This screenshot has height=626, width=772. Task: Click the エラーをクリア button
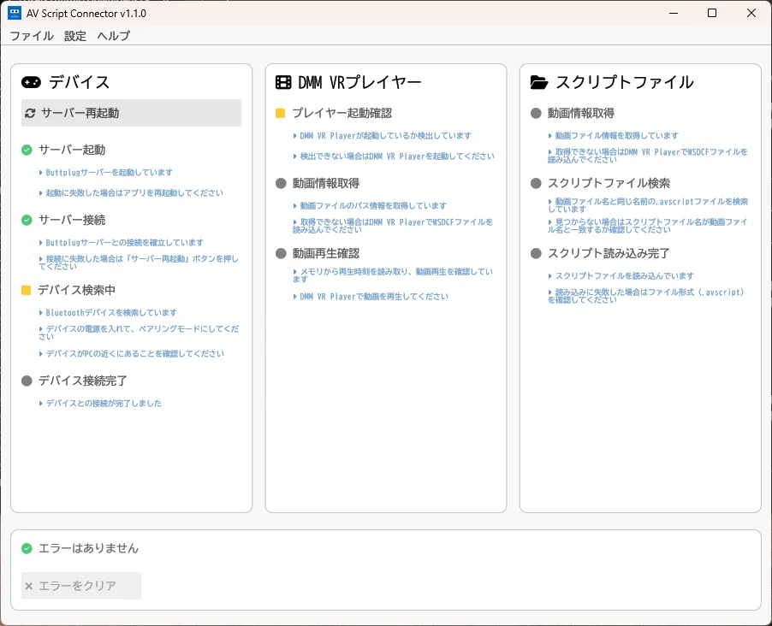(81, 586)
